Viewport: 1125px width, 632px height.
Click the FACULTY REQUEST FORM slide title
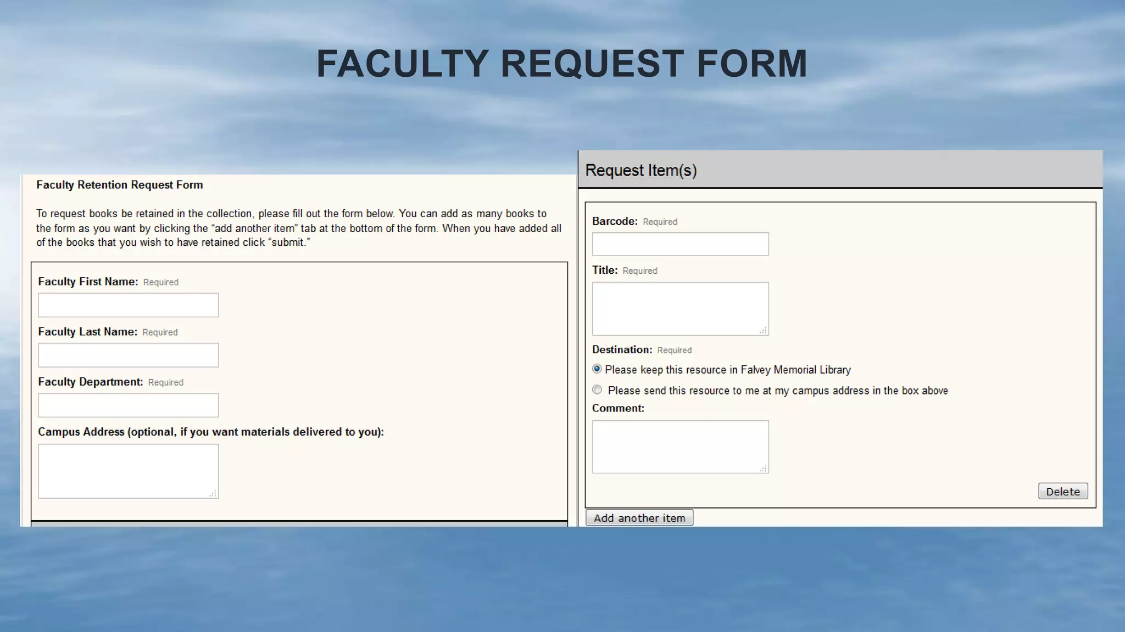click(x=561, y=64)
